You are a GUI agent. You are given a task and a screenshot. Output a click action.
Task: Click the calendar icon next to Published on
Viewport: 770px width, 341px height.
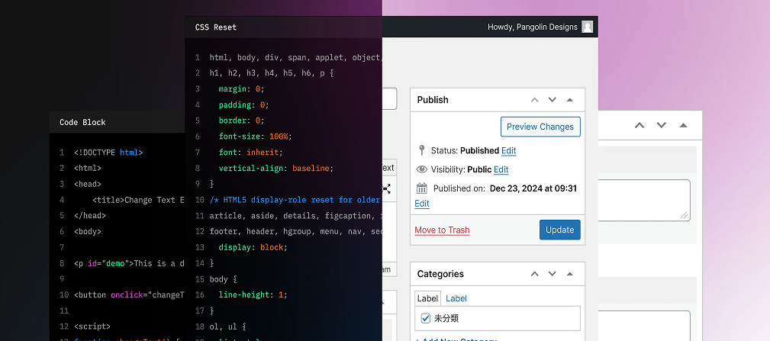(x=422, y=188)
